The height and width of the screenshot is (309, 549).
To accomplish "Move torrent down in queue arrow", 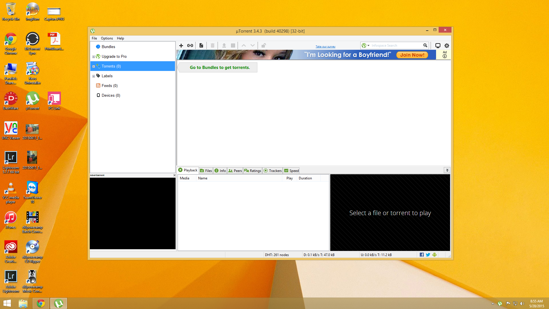I will click(252, 45).
